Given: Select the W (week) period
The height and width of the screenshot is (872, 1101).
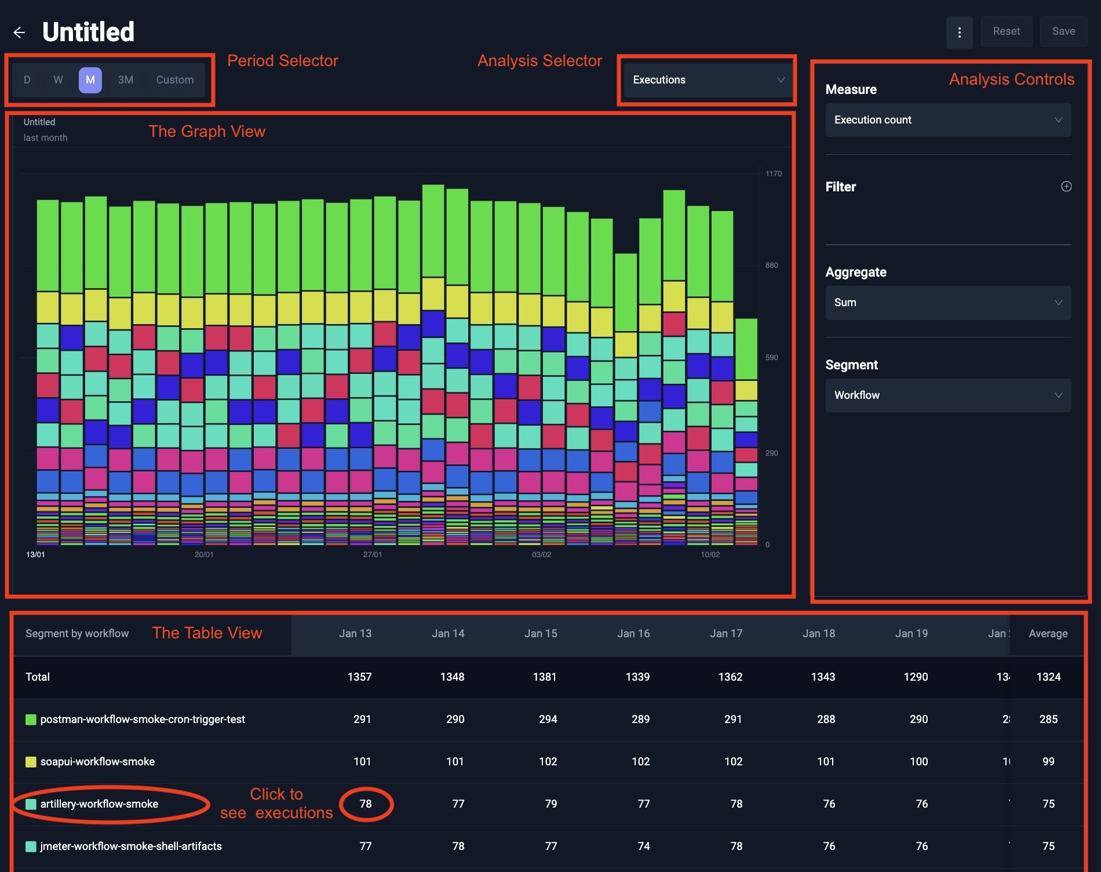Looking at the screenshot, I should click(58, 80).
